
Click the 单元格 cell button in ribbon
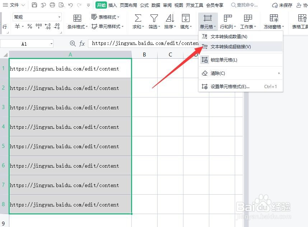[208, 22]
